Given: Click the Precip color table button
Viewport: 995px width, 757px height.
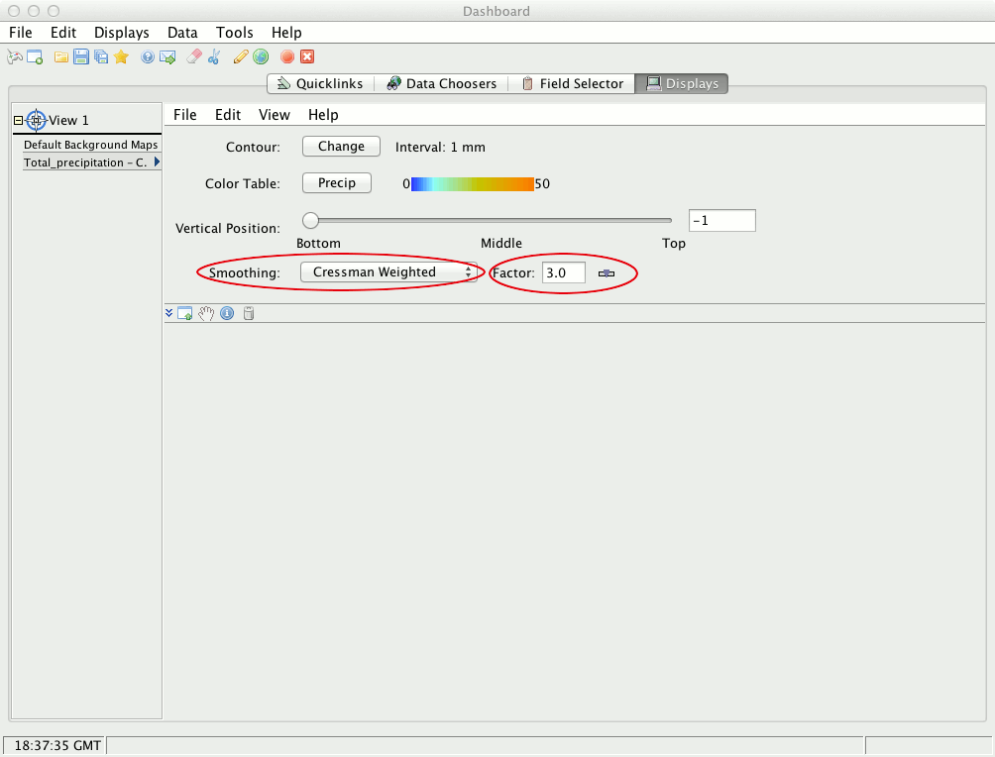Looking at the screenshot, I should 337,183.
